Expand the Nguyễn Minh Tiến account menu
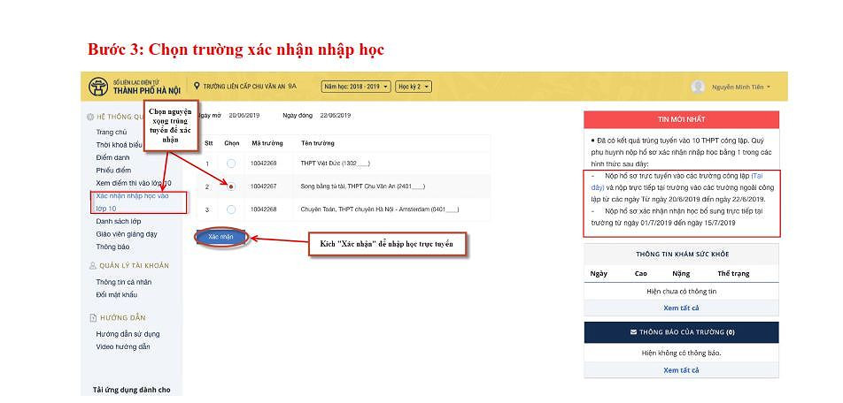 tap(741, 87)
